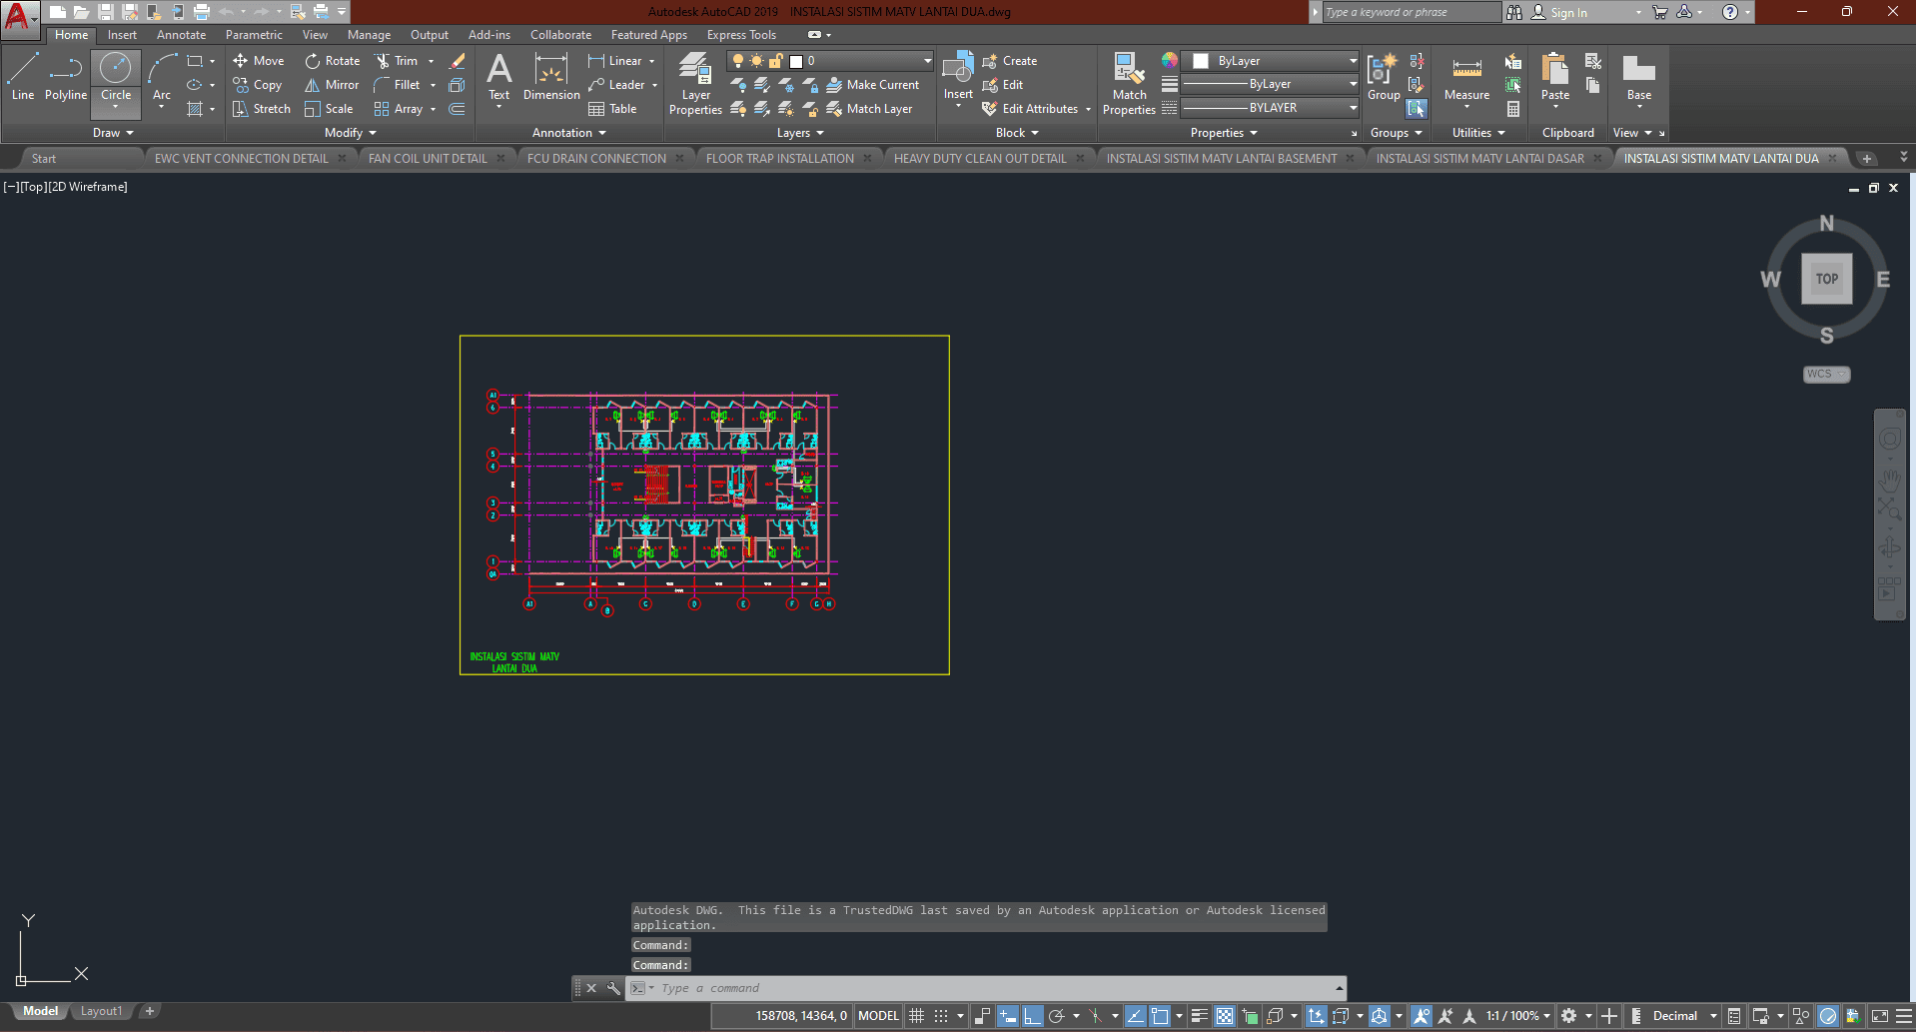Toggle Ortho mode in status bar

pos(1032,1016)
